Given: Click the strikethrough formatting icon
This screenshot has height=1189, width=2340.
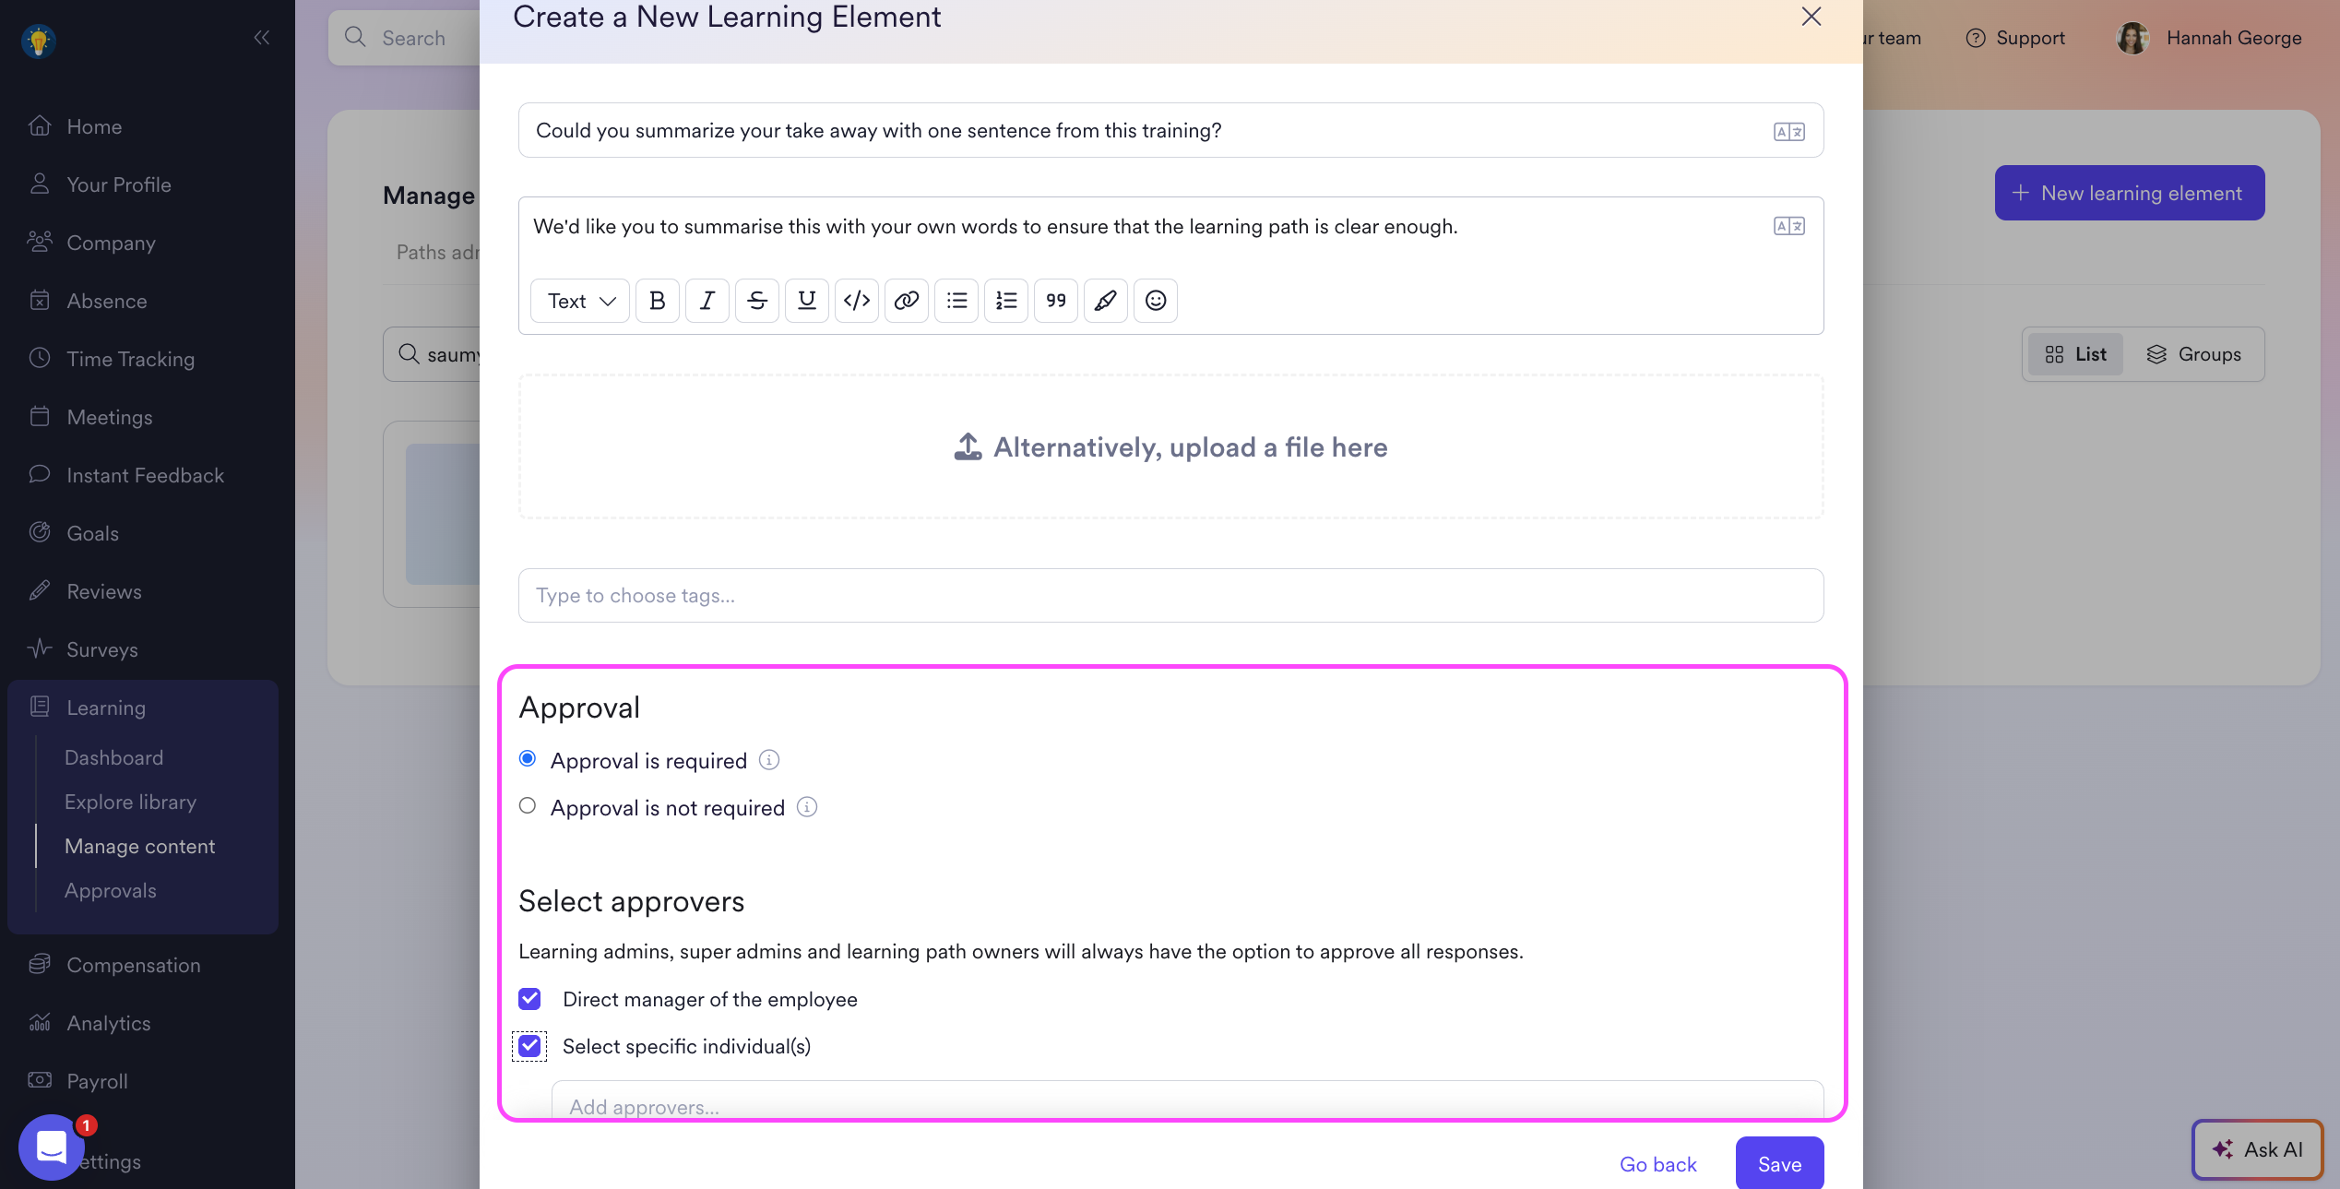Looking at the screenshot, I should point(756,301).
